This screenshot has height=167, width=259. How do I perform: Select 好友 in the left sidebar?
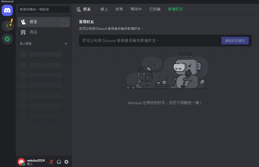click(x=44, y=22)
